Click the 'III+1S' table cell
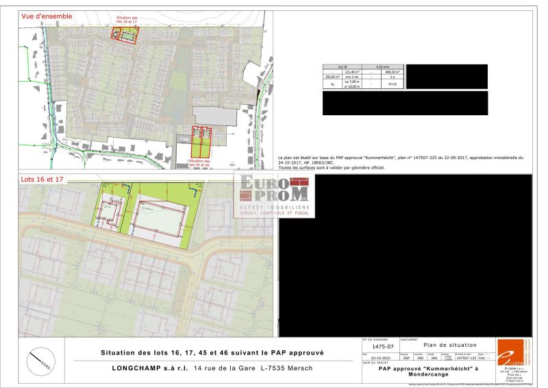Viewport: 548px width, 388px height. pos(393,84)
